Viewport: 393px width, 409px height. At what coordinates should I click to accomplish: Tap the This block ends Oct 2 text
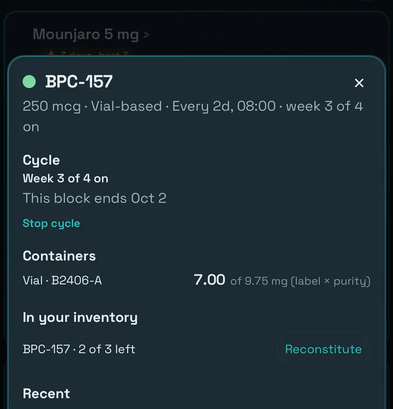[x=95, y=198]
